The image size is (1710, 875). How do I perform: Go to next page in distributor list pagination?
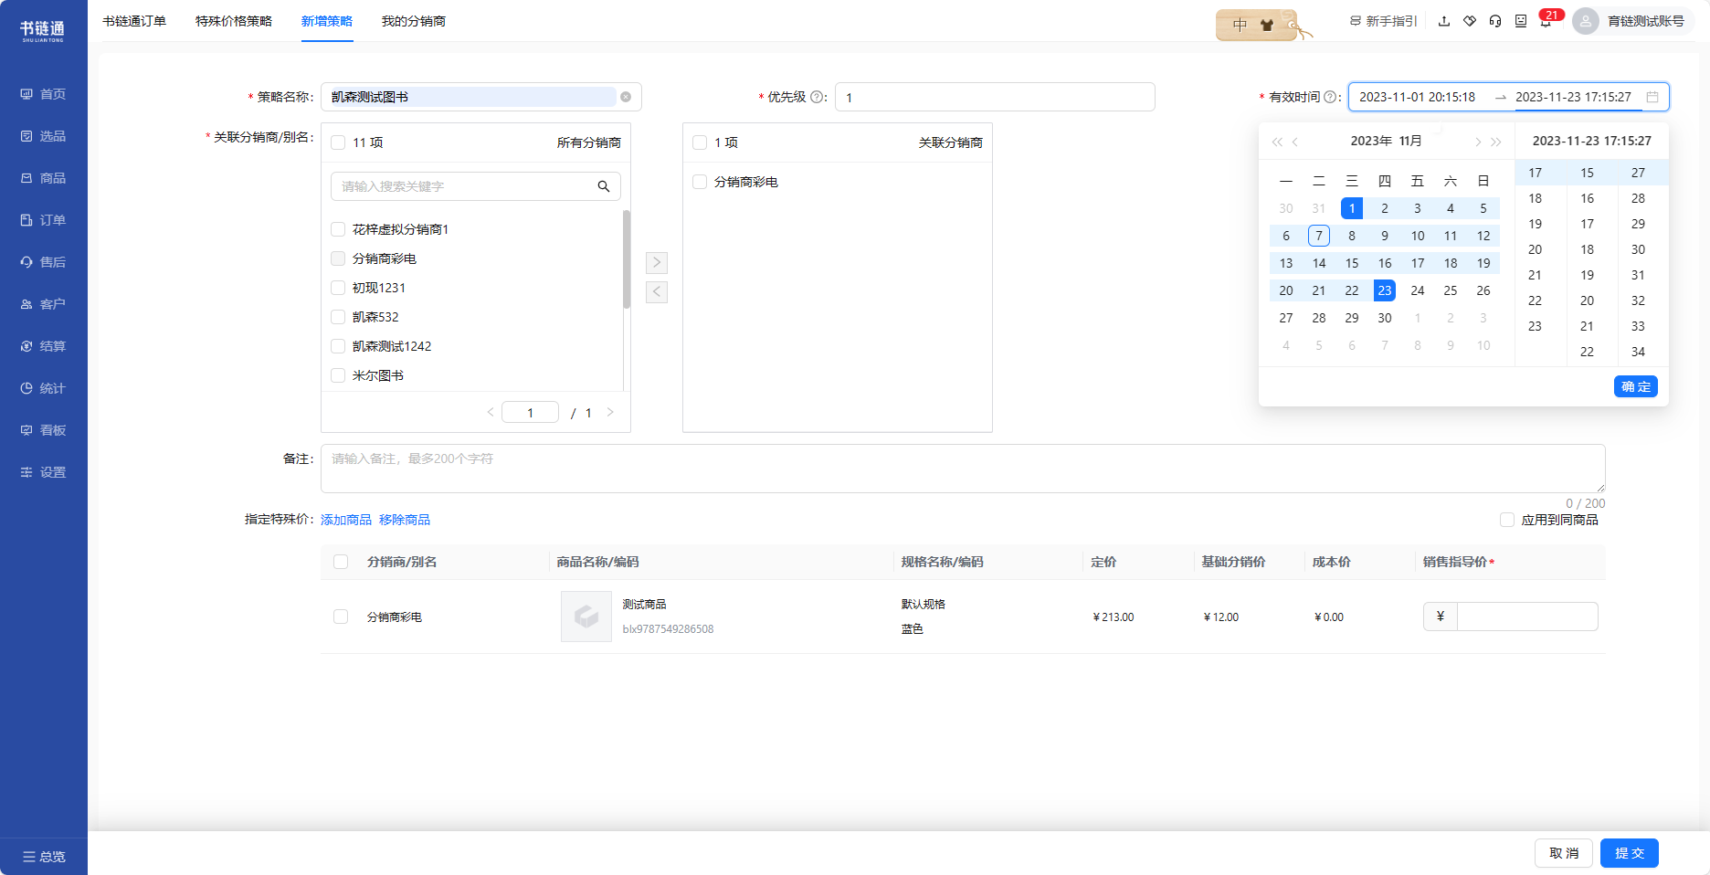[x=610, y=413]
